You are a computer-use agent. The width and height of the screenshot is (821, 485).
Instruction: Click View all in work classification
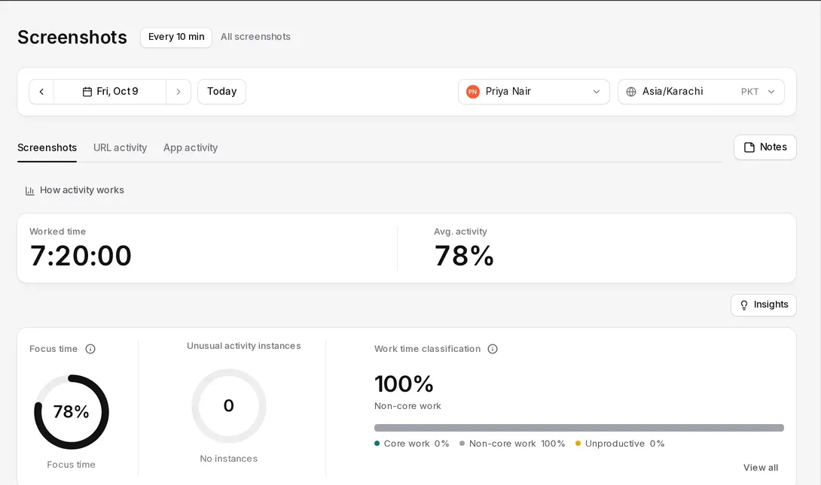(760, 468)
